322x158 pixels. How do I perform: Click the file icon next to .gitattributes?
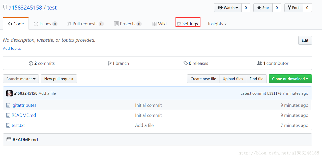tap(8, 105)
